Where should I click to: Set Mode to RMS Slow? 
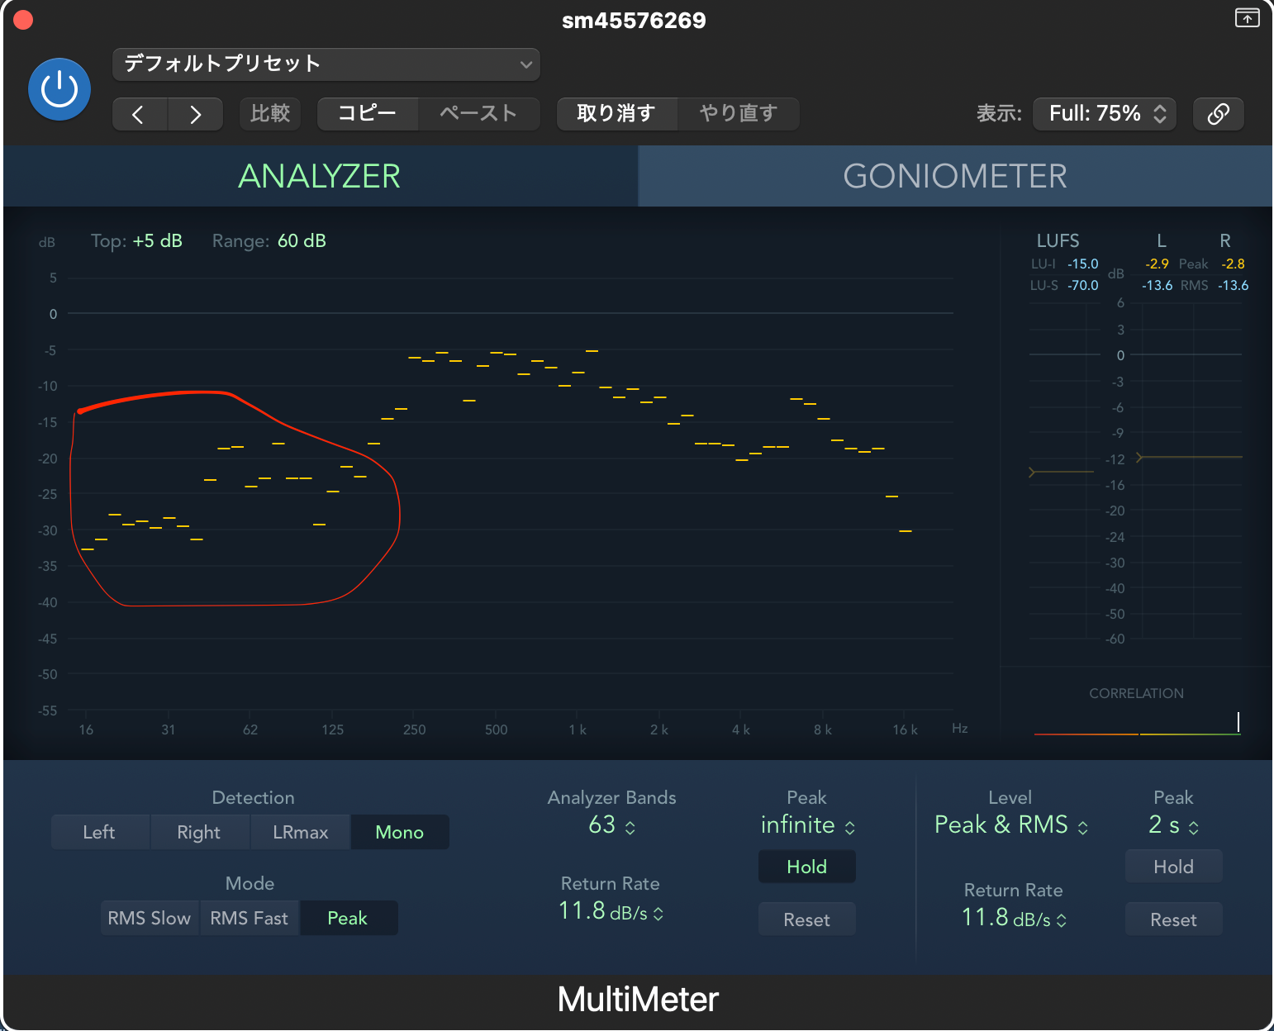tap(150, 919)
